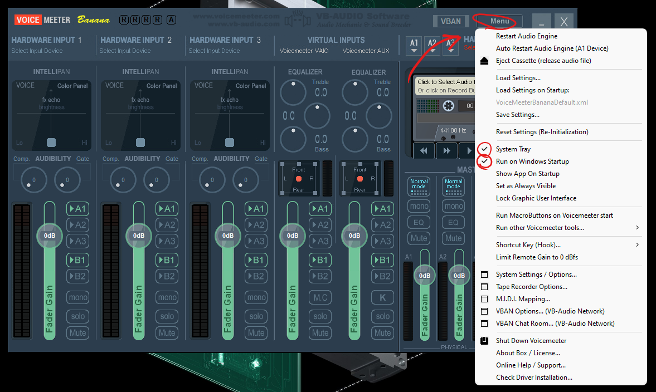Select input device for Hardware Input 3

(x=214, y=51)
